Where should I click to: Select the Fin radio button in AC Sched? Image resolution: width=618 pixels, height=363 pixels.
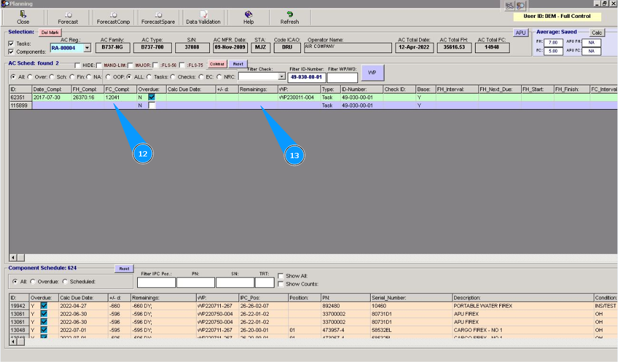click(x=72, y=77)
